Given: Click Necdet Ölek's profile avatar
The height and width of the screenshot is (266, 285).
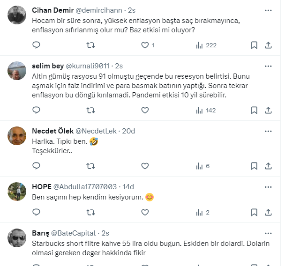Looking at the screenshot, I should [x=17, y=135].
